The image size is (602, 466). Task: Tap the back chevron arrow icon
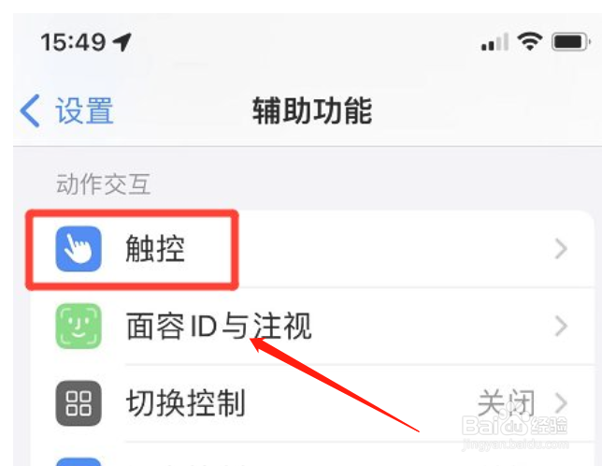[30, 110]
